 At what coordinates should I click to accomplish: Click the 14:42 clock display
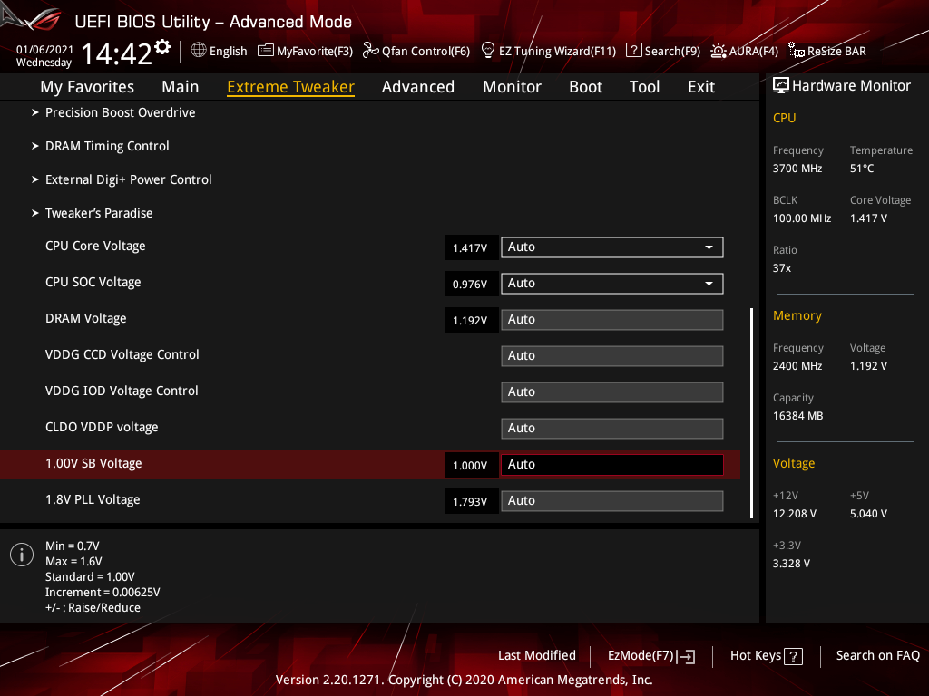click(117, 54)
